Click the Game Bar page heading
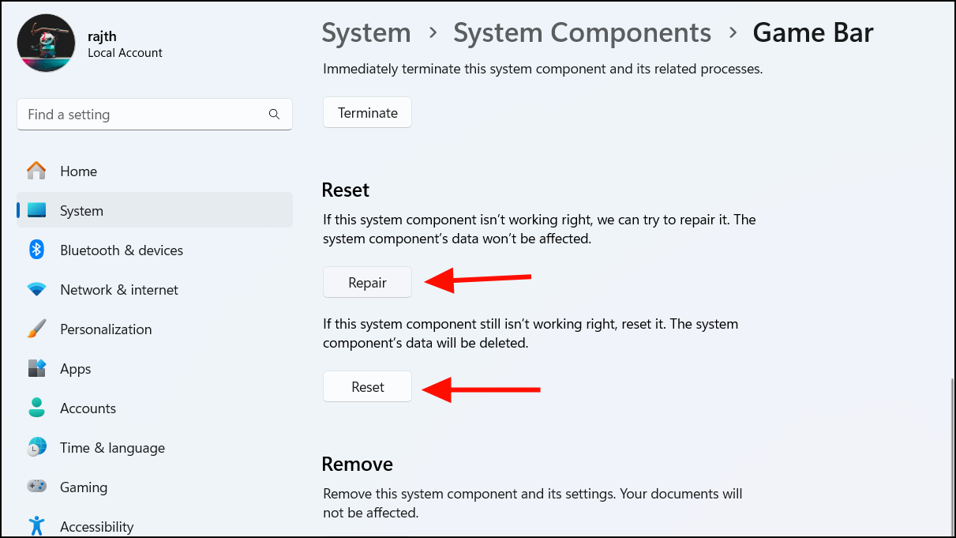Screen dimensions: 956x538 [x=813, y=32]
